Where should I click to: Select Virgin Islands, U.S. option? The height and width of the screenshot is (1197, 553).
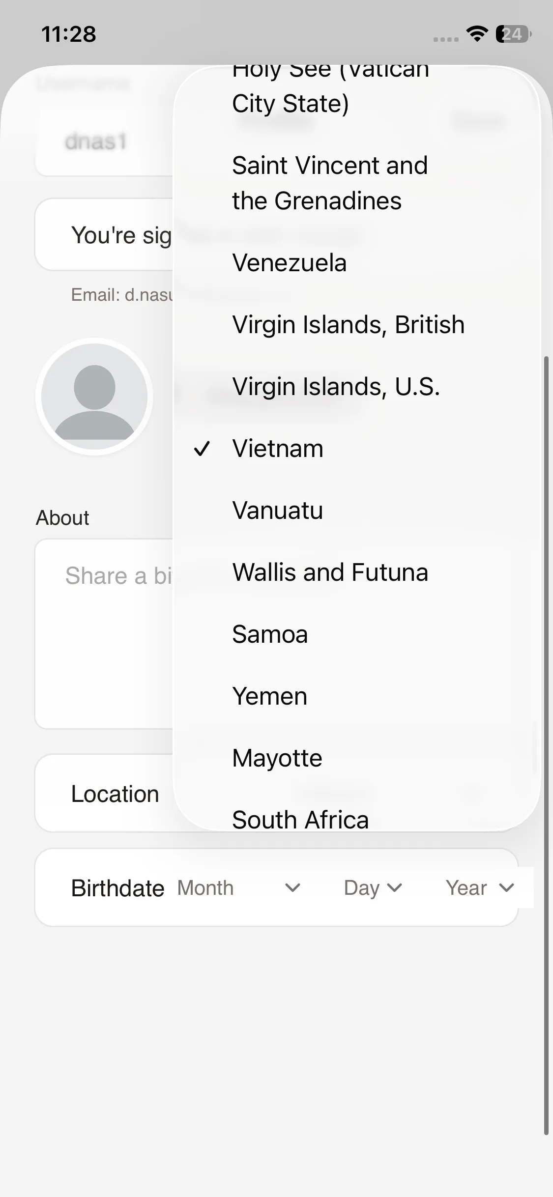tap(336, 387)
